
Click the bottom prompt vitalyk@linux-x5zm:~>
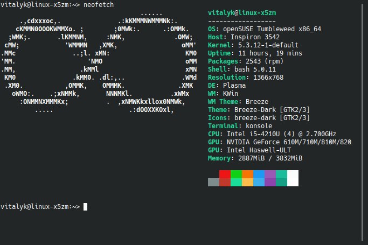(40, 207)
